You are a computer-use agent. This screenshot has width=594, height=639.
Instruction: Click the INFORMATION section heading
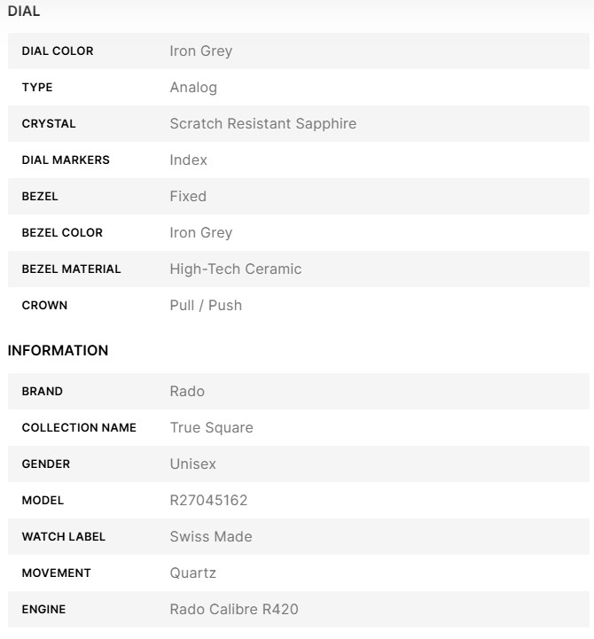58,350
